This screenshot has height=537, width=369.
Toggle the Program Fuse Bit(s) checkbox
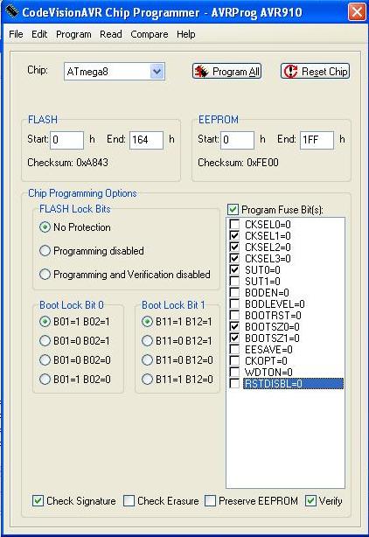(x=233, y=209)
